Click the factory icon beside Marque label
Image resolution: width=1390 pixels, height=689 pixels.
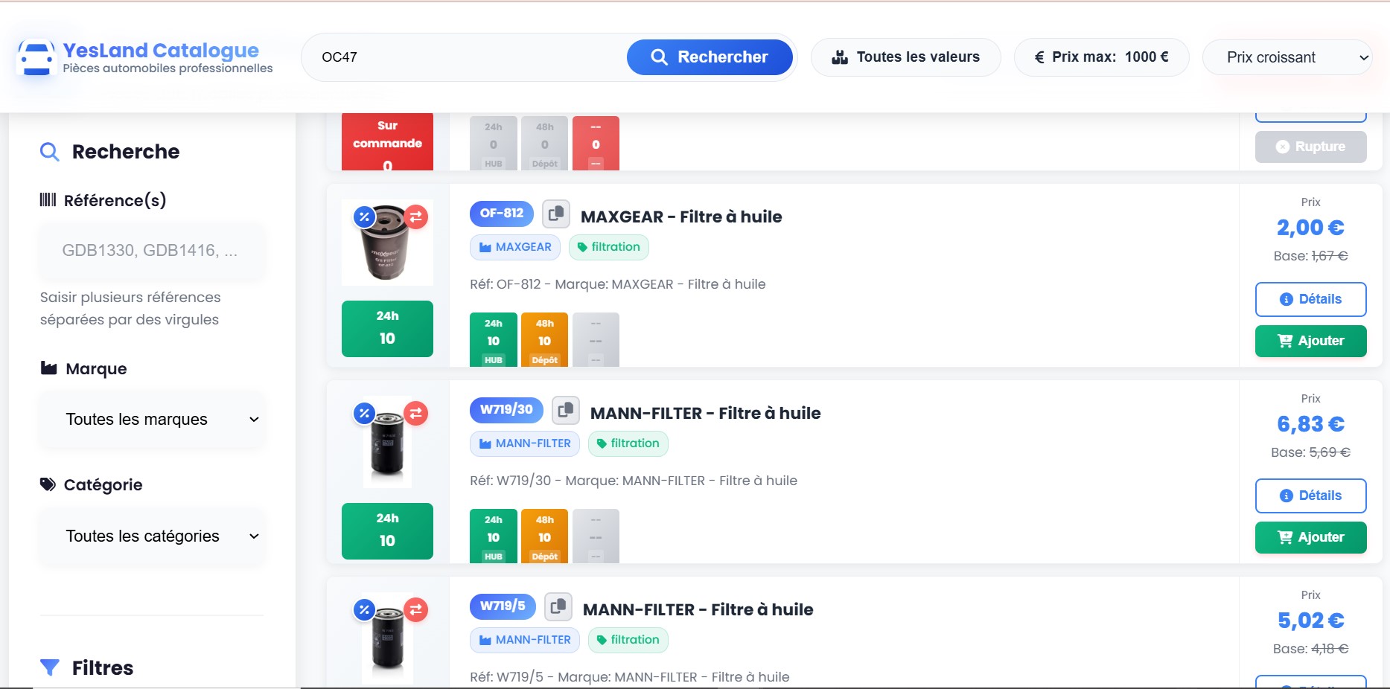pos(48,368)
